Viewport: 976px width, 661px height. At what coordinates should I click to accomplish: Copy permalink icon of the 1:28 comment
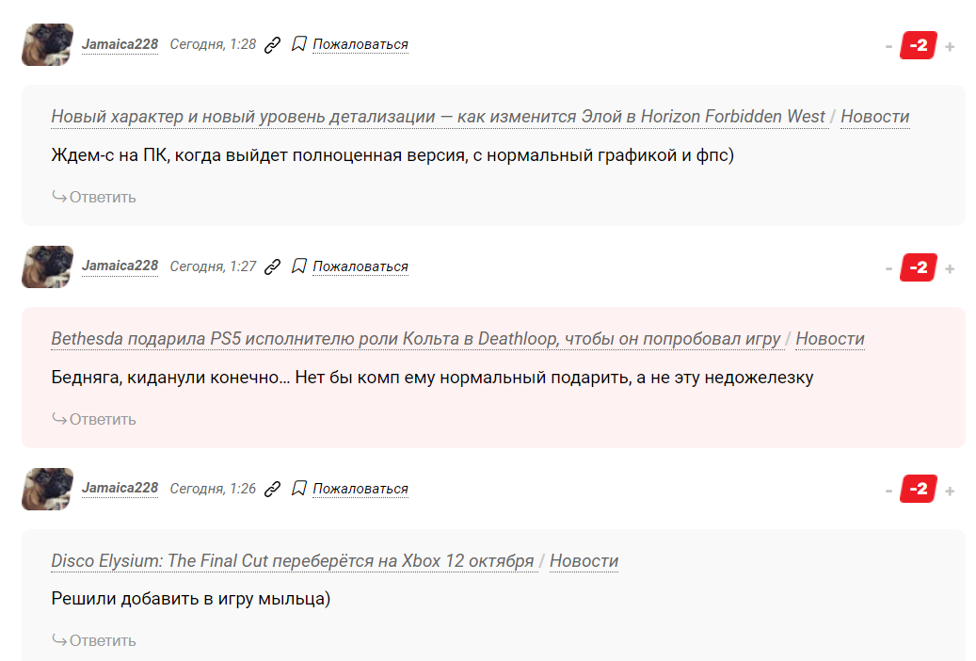(273, 45)
